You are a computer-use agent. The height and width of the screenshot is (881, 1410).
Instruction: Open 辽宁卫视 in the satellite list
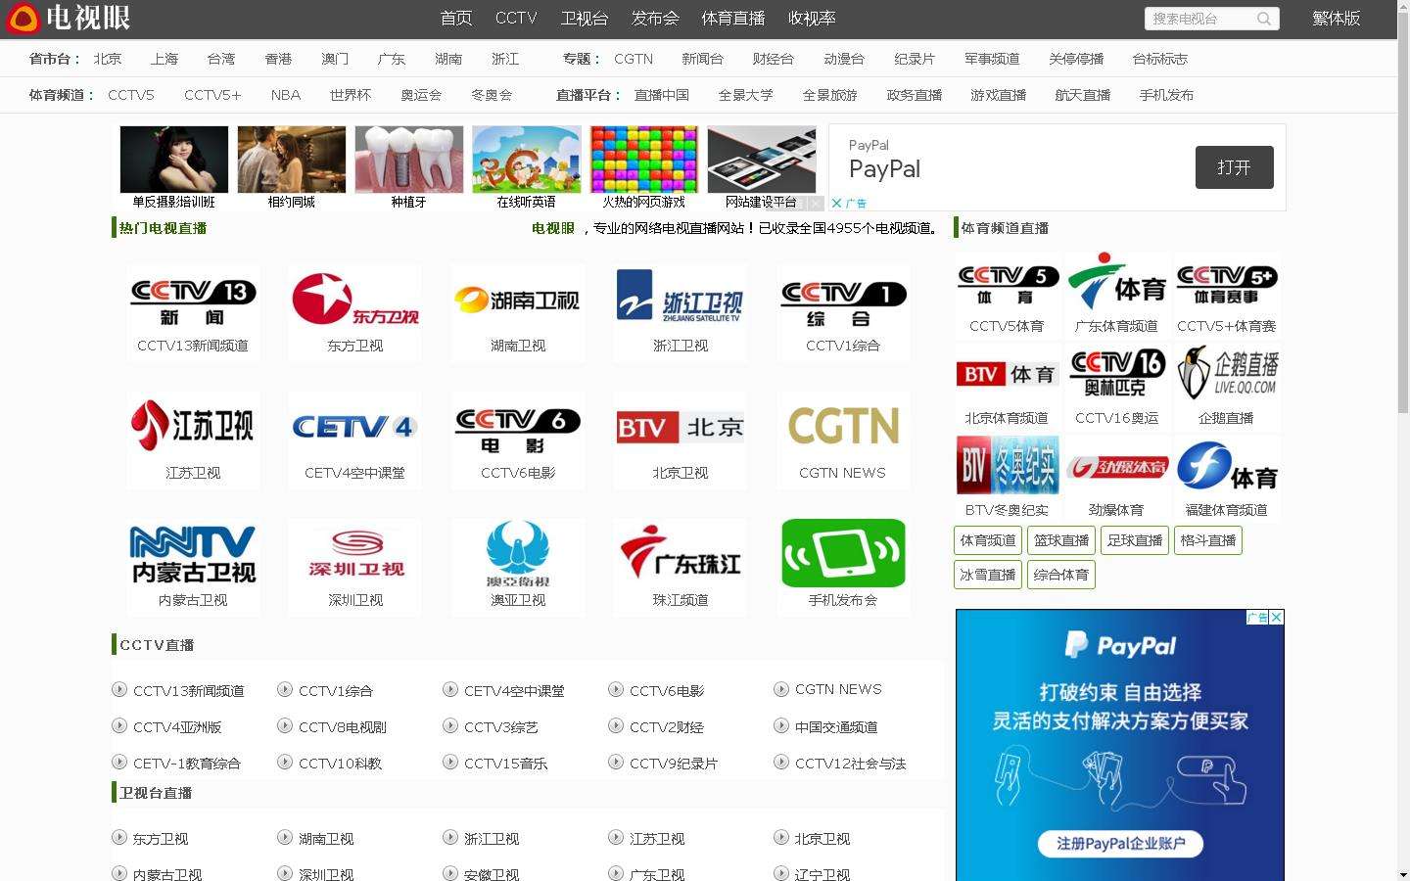(x=822, y=874)
